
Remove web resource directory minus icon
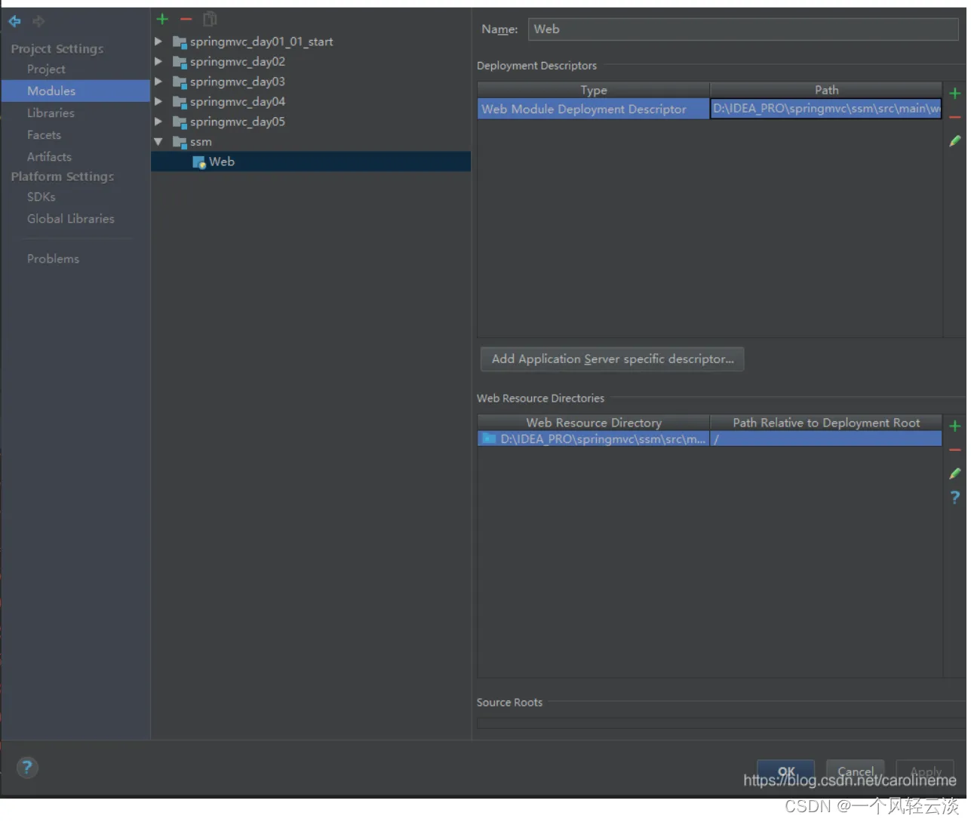955,450
